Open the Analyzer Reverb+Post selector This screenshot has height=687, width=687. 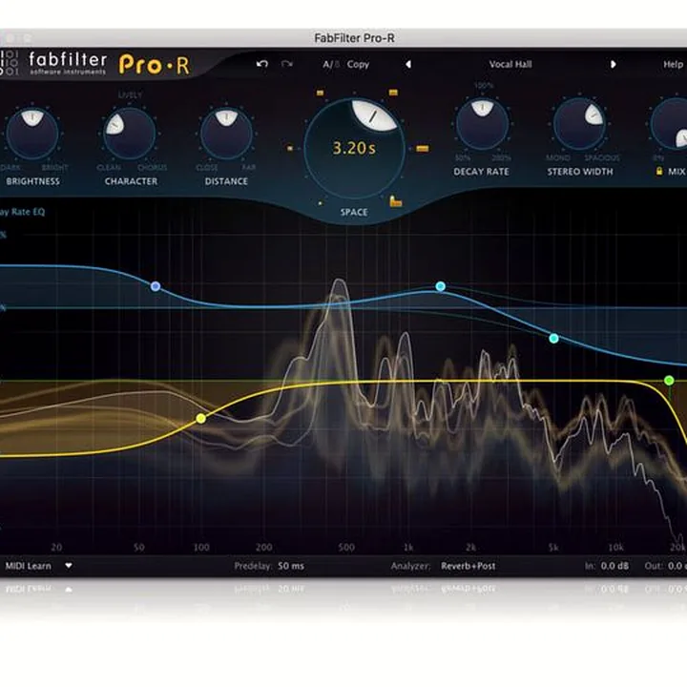coord(468,566)
